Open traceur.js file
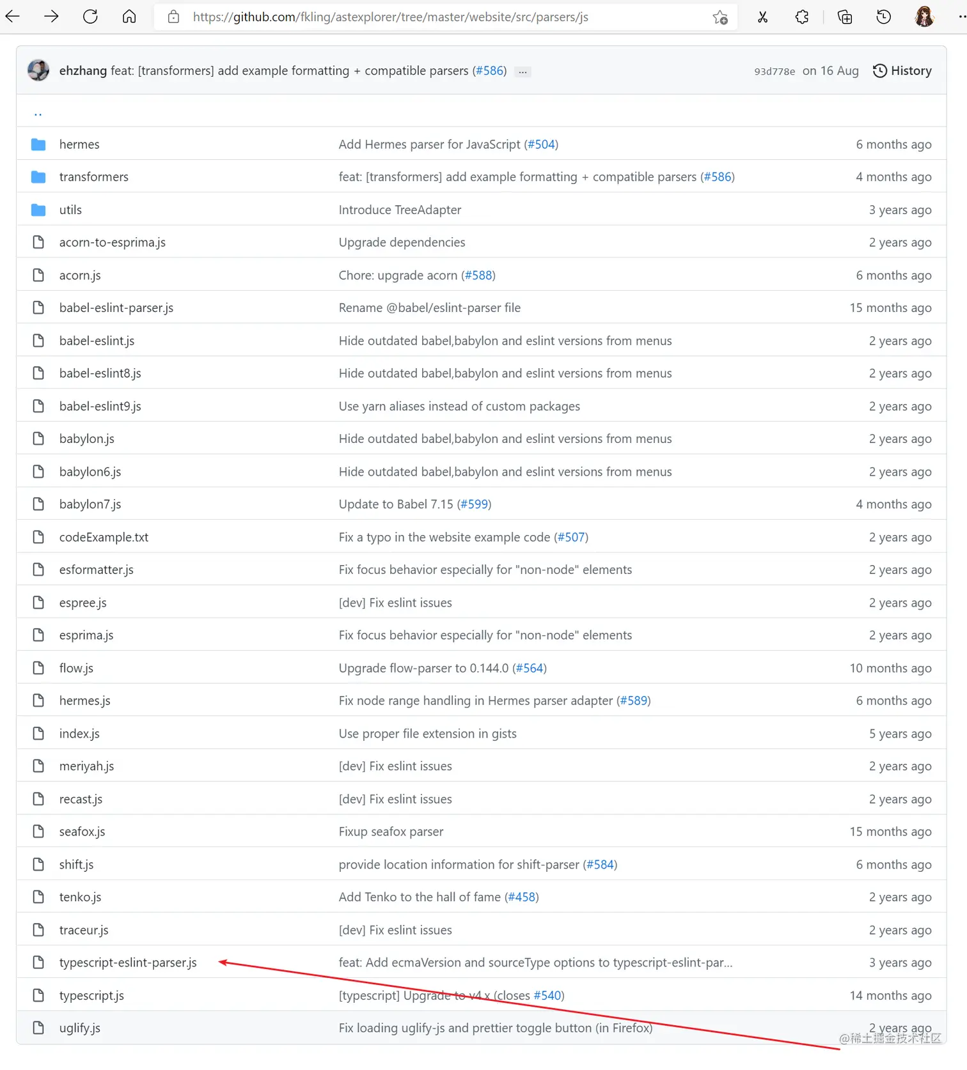 (x=84, y=931)
